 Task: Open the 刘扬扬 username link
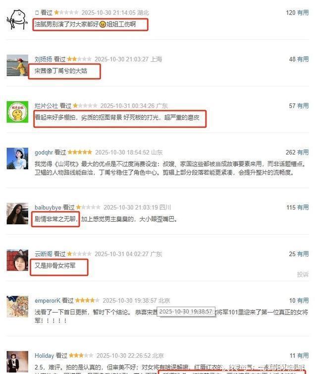pyautogui.click(x=44, y=59)
